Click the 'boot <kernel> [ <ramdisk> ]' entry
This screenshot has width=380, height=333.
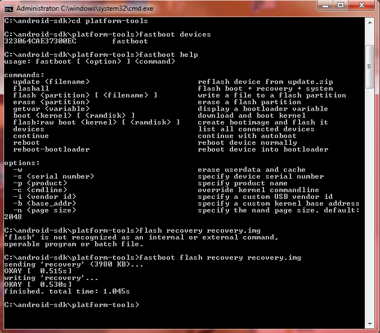74,116
